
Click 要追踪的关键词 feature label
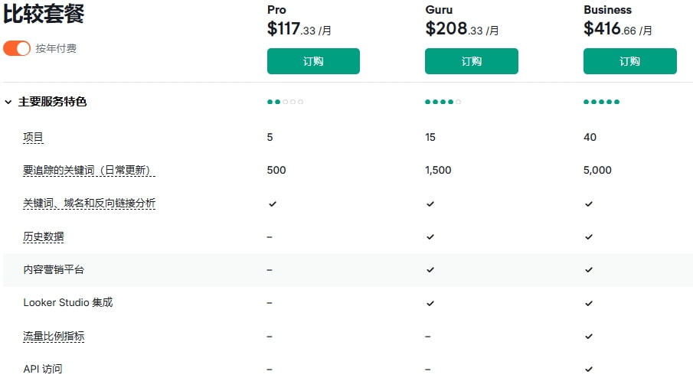(x=89, y=171)
